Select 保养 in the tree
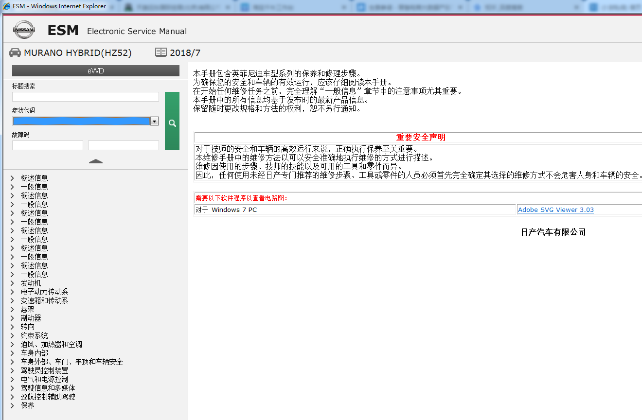The image size is (642, 420). [x=28, y=405]
